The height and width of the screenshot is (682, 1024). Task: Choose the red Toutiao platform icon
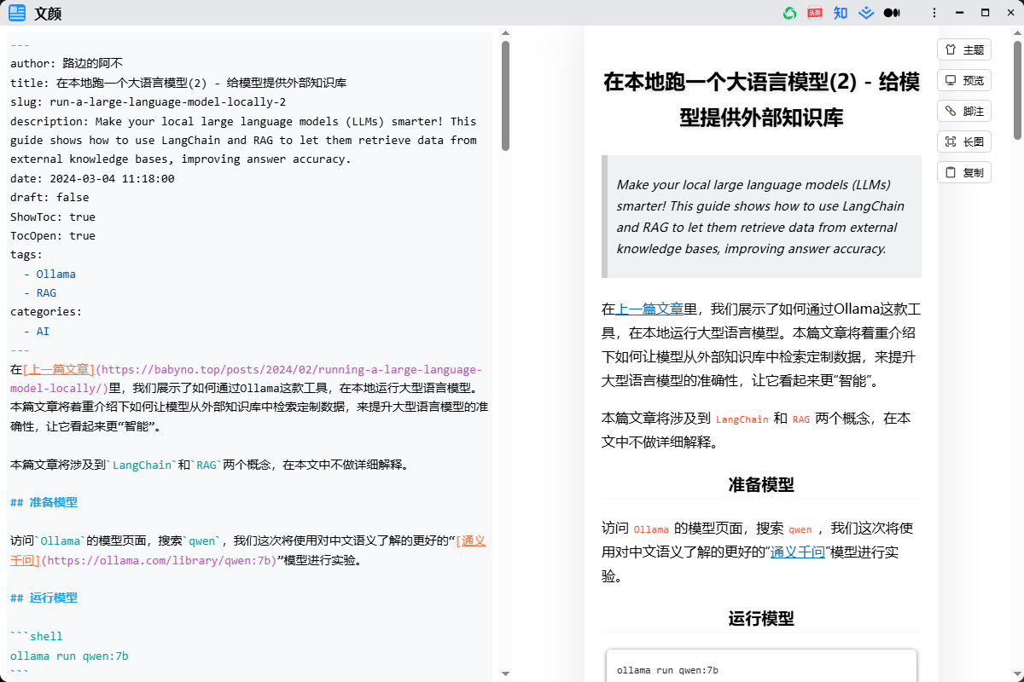point(815,13)
